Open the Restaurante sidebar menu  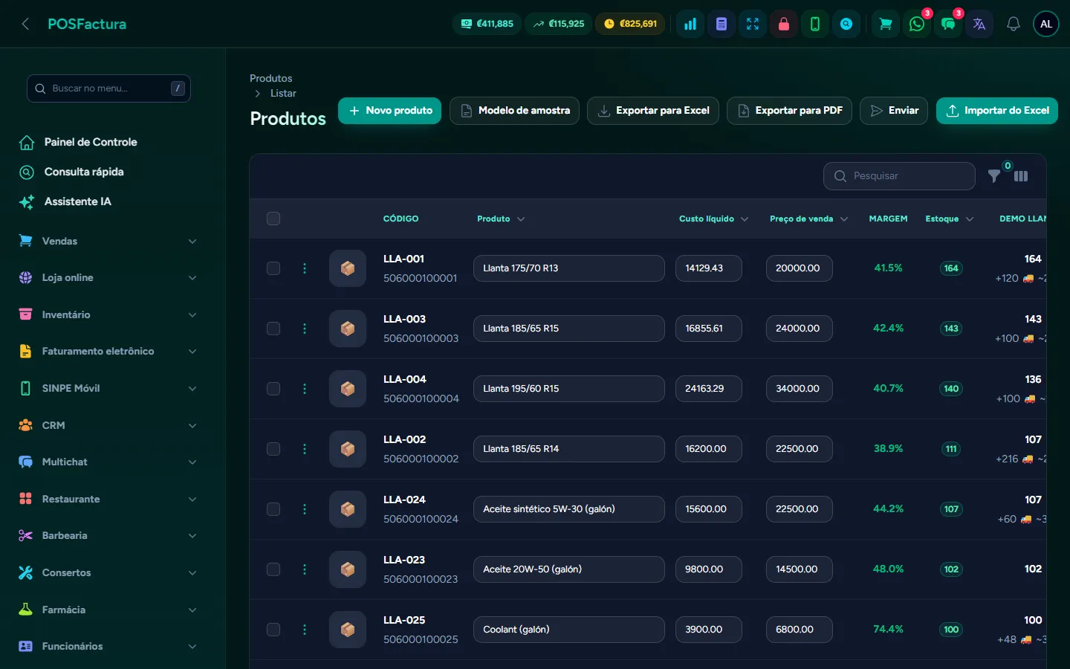(x=108, y=499)
